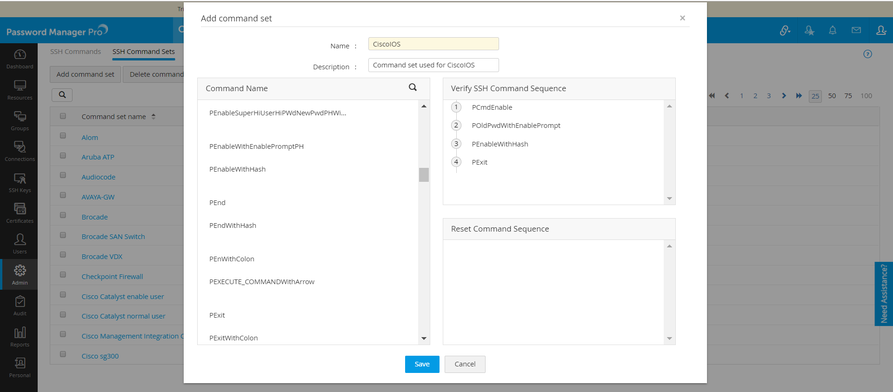Switch to the SSH Commands tab
The height and width of the screenshot is (392, 893).
[75, 52]
